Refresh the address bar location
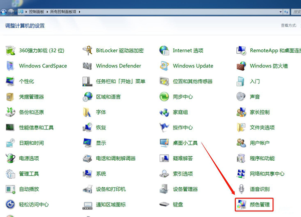Image resolution: width=301 pixels, height=217 pixels. click(x=286, y=12)
